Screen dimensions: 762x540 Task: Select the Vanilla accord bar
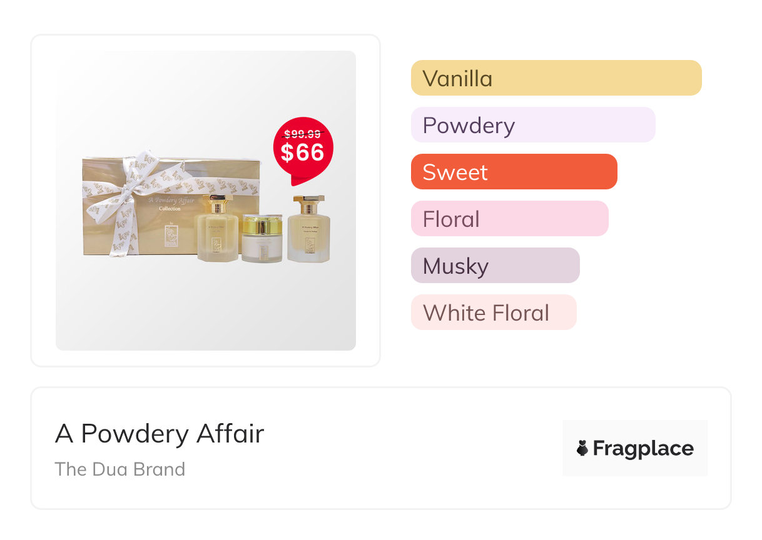556,78
